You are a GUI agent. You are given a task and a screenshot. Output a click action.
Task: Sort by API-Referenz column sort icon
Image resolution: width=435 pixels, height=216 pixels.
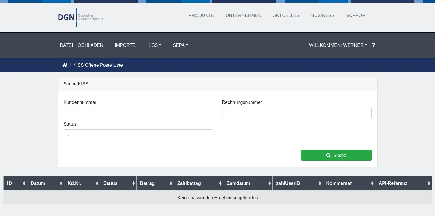point(429,183)
